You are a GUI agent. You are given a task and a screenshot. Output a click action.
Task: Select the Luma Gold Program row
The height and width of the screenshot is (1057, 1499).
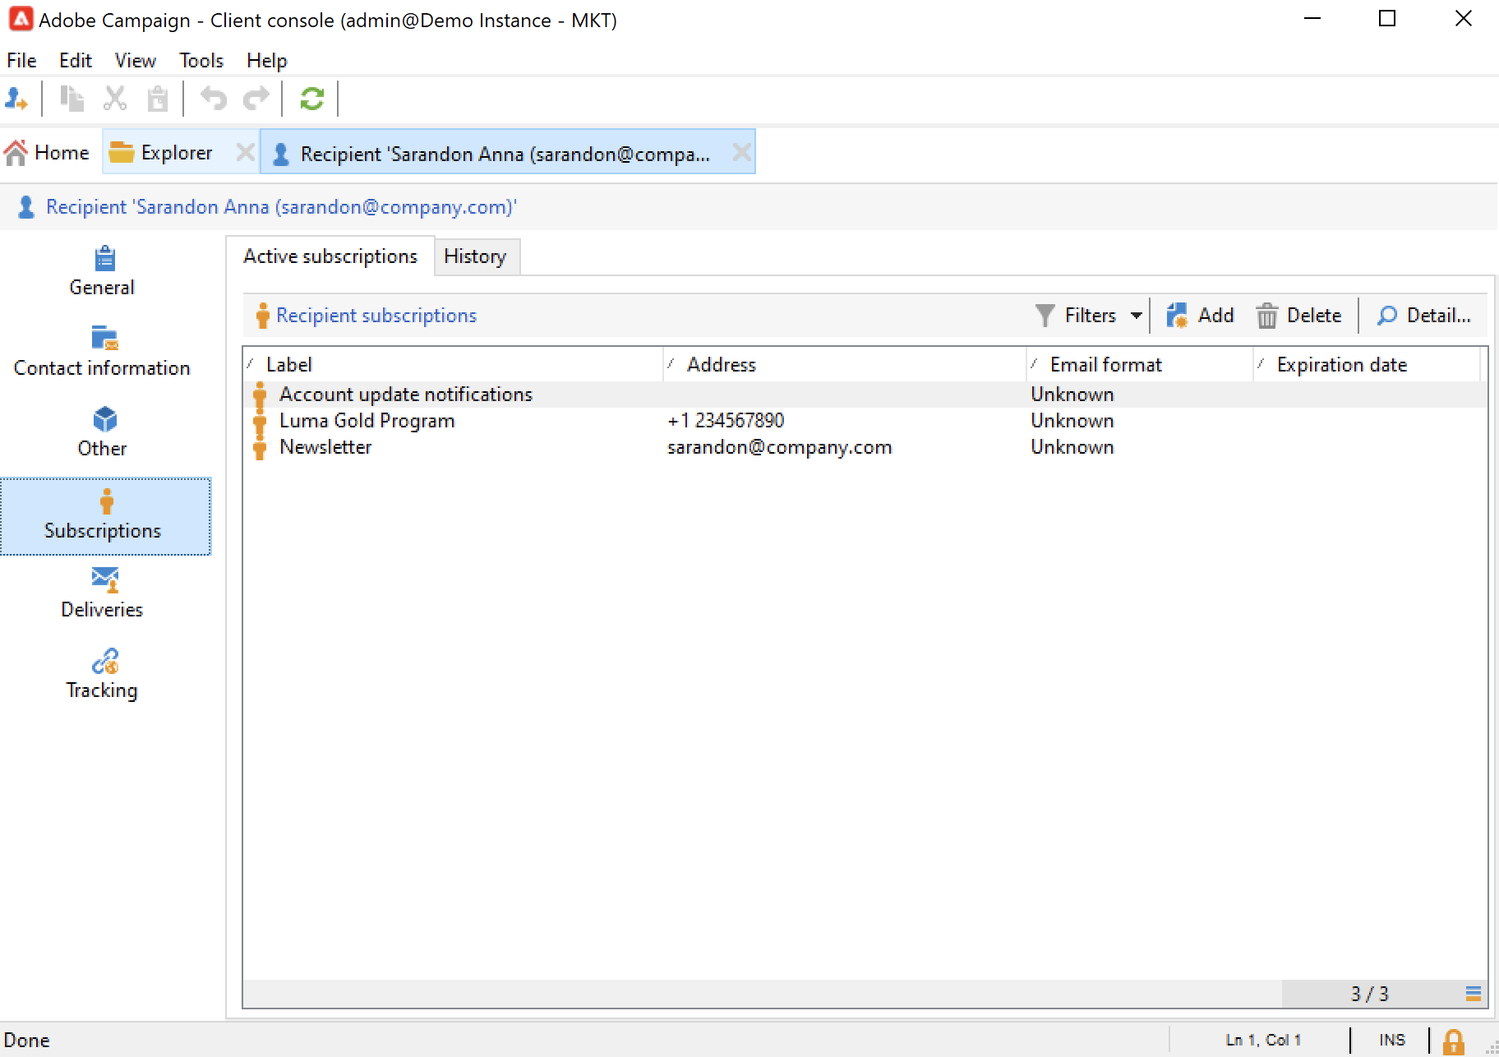point(865,421)
